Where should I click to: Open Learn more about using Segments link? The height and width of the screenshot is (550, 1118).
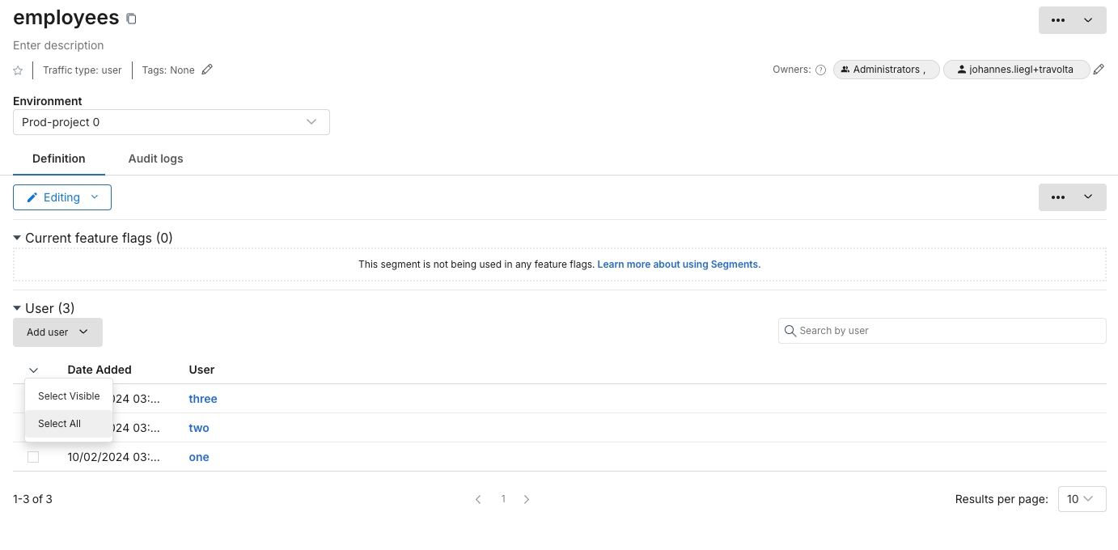point(679,264)
